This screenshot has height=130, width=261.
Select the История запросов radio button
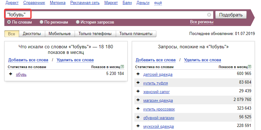pyautogui.click(x=78, y=22)
